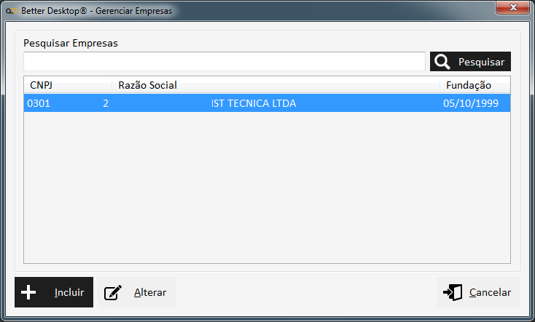Click the pencil edit icon on Alterar
Viewport: 535px width, 322px height.
point(113,292)
